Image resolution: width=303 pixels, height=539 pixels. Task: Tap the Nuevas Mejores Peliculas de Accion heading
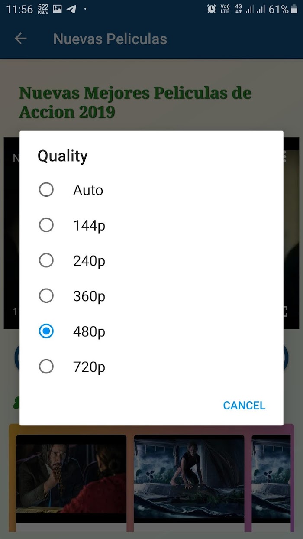click(x=135, y=102)
